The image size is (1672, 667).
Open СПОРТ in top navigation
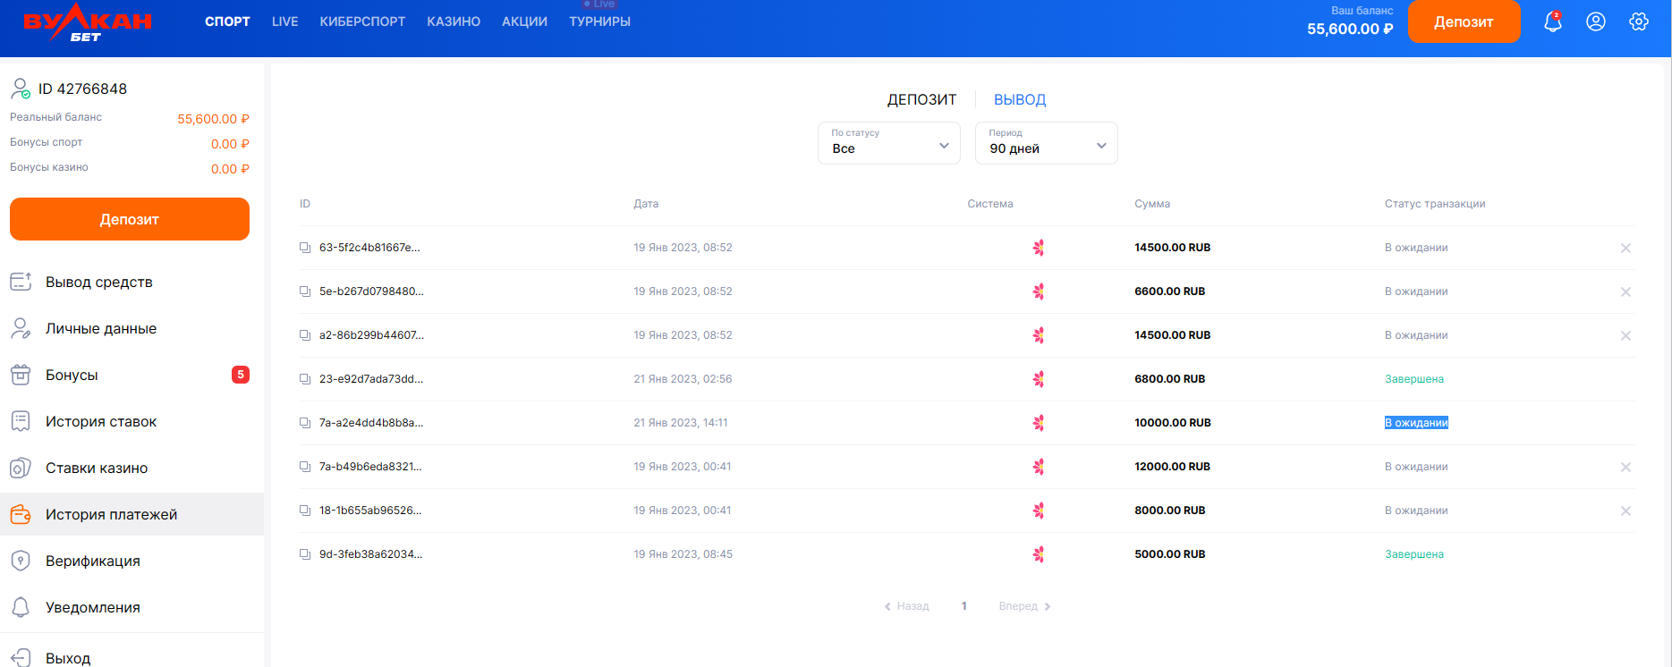(x=227, y=21)
